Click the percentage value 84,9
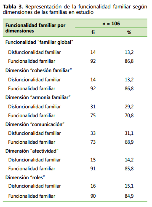This screenshot has width=152, height=207. 129,196
